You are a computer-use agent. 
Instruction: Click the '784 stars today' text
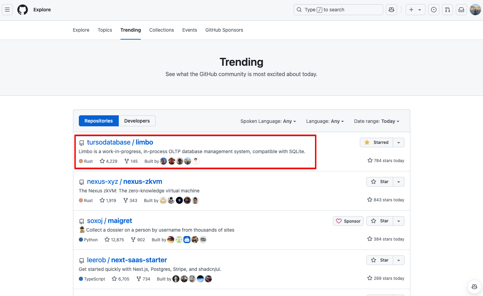click(389, 160)
